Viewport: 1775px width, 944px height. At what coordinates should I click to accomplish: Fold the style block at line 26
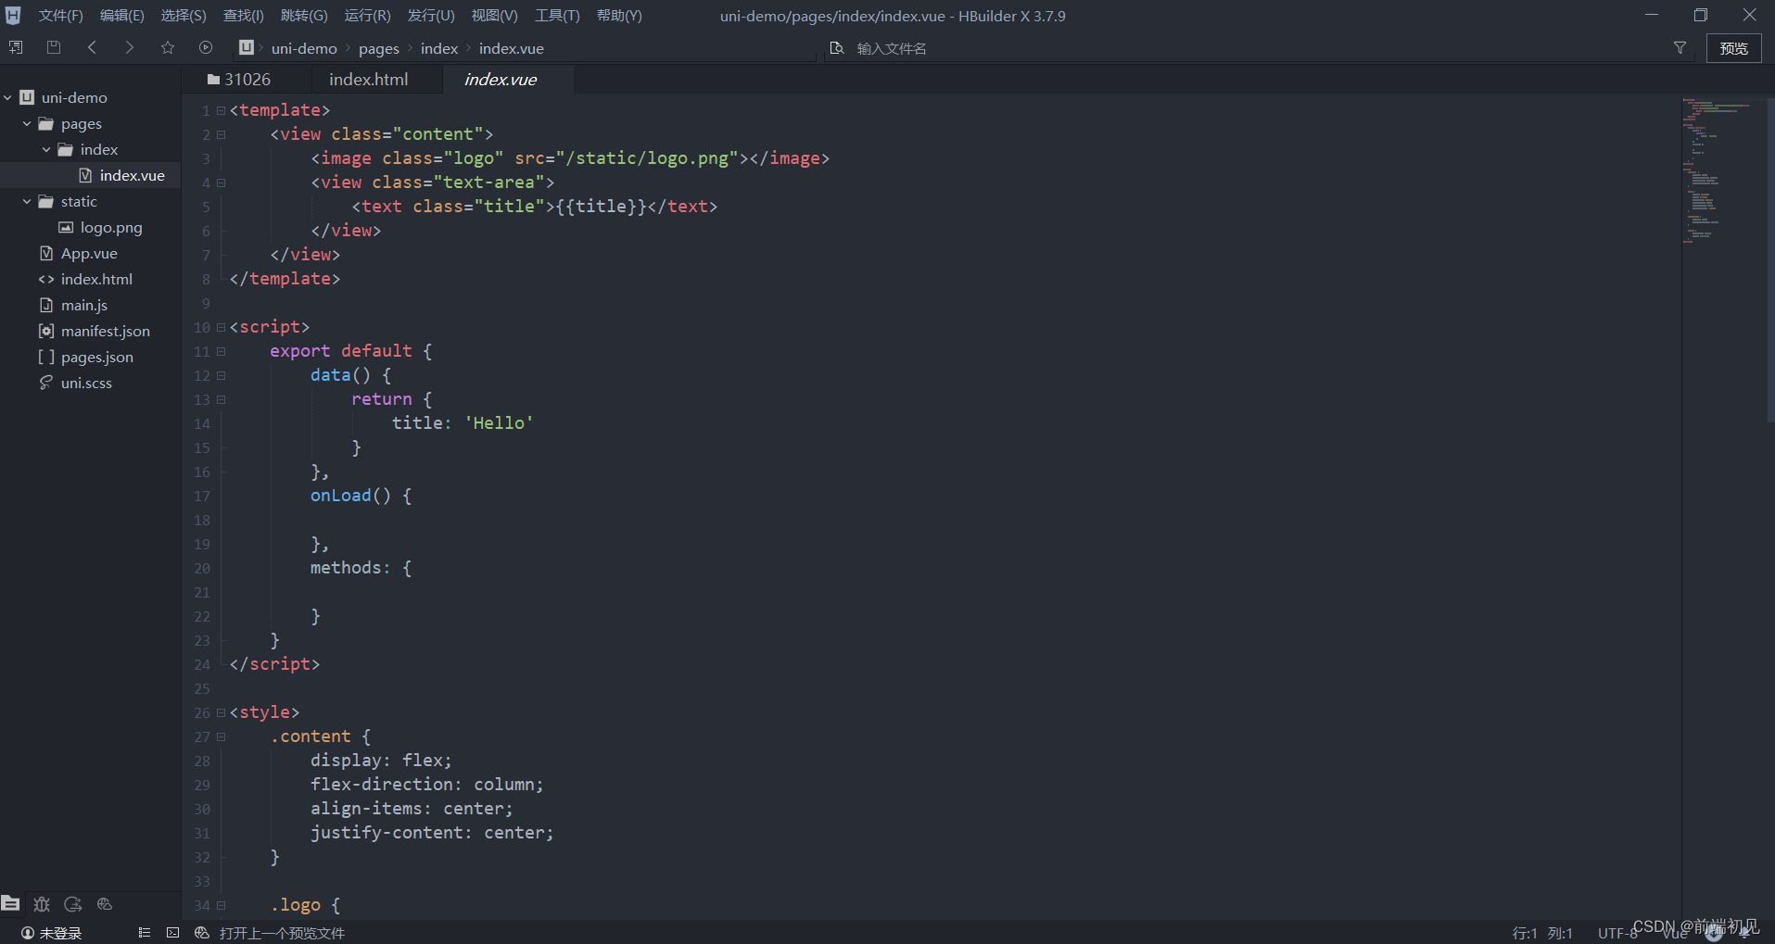[x=221, y=712]
